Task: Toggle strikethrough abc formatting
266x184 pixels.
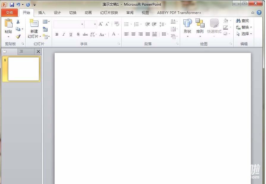Action: pyautogui.click(x=85, y=34)
